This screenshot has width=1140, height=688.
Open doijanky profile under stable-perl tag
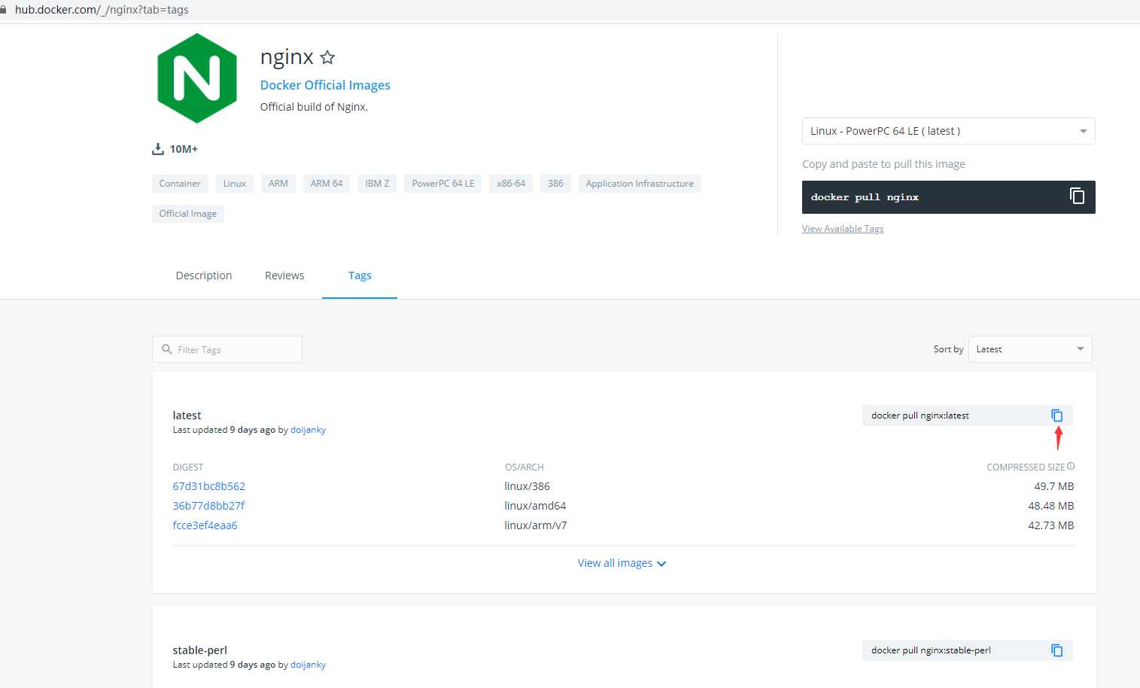[309, 665]
